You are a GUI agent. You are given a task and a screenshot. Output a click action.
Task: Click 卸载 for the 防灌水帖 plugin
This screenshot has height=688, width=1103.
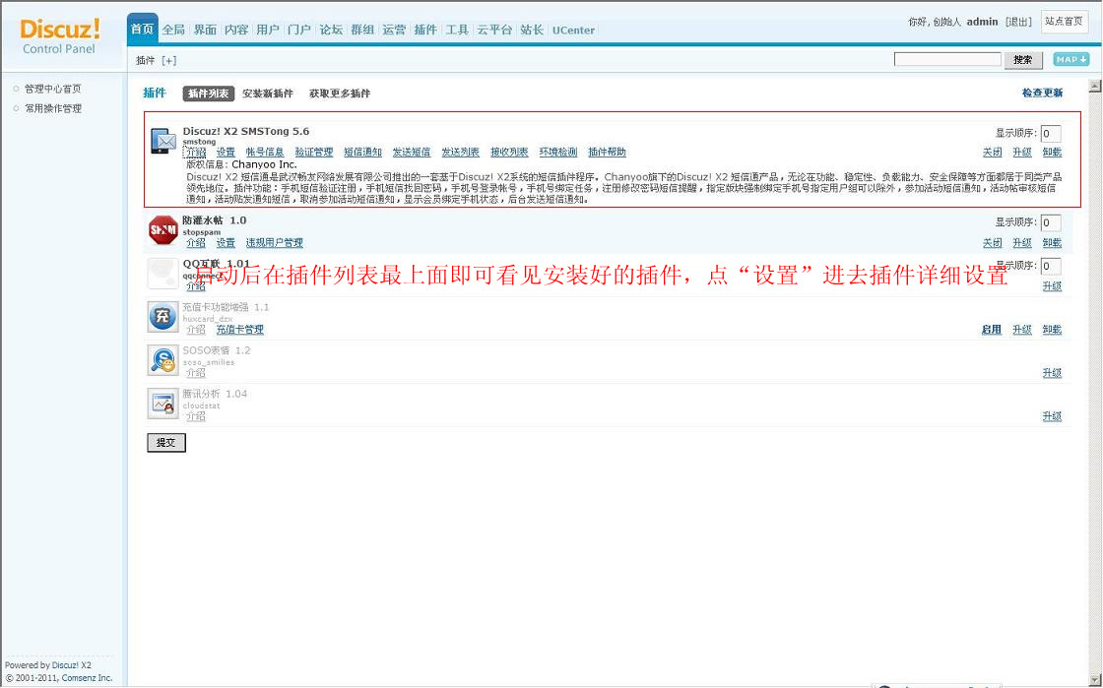1053,242
